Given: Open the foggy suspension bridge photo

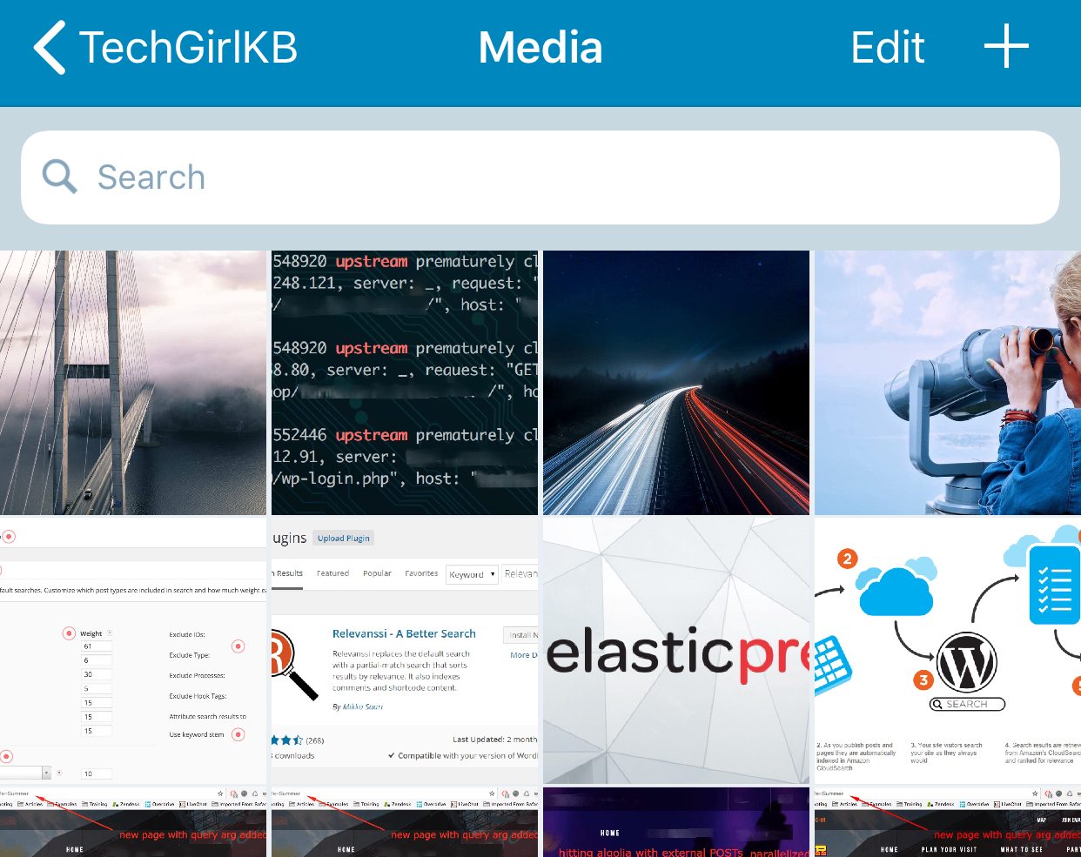Looking at the screenshot, I should tap(133, 383).
